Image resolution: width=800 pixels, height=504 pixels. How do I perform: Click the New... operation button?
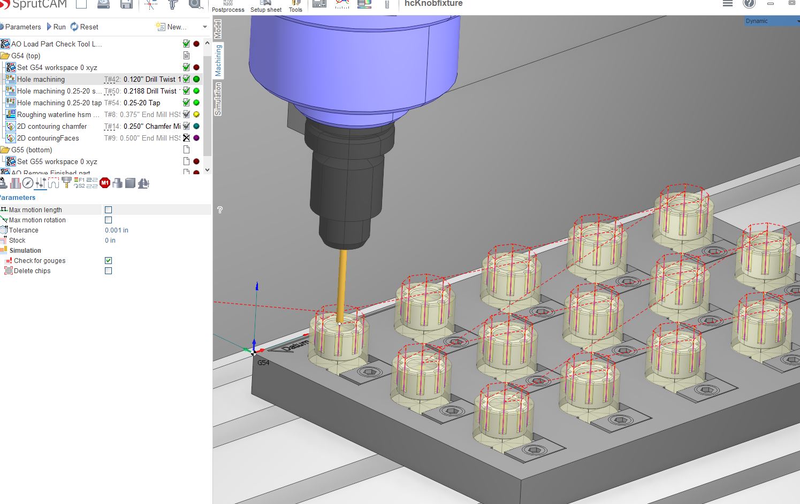(171, 27)
